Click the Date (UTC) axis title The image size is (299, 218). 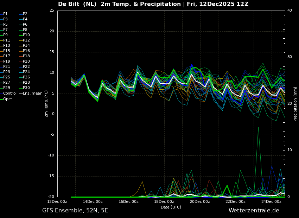[x=171, y=207]
